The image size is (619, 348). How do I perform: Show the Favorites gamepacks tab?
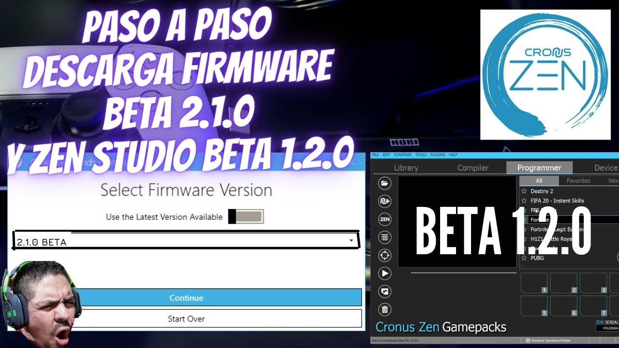(578, 181)
